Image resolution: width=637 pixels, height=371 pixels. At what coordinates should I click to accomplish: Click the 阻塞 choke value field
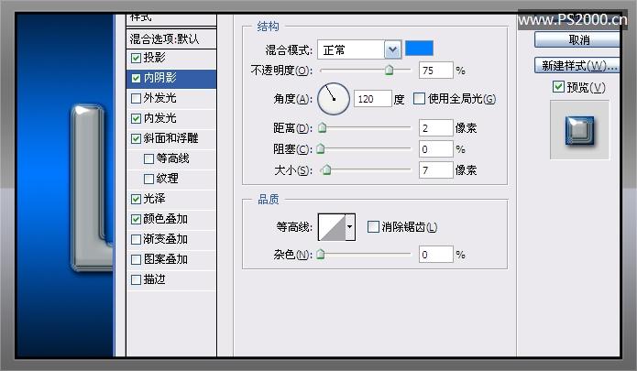(436, 149)
